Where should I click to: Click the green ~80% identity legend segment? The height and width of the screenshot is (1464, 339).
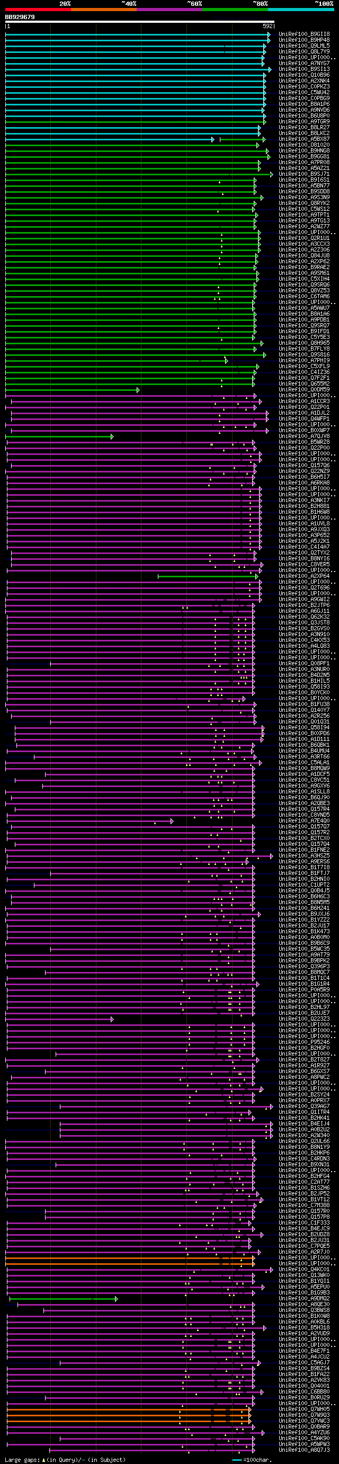235,10
